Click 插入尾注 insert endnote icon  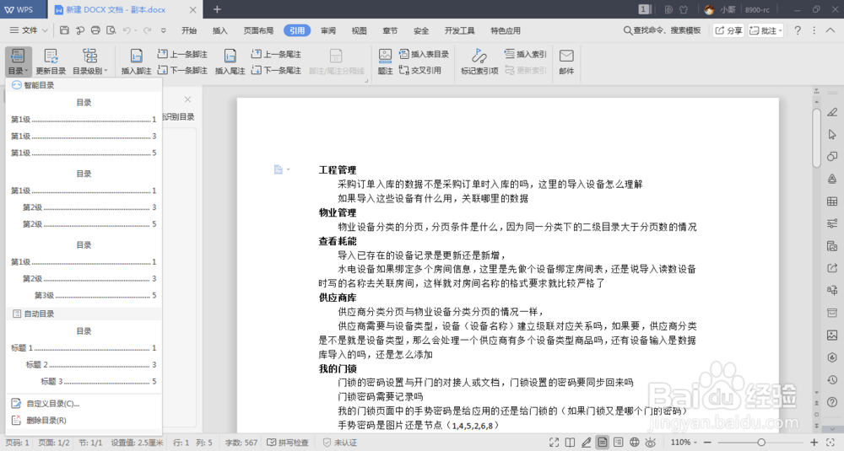tap(230, 62)
